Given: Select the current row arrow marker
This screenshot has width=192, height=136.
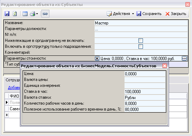Looking at the screenshot, I should [7, 102].
